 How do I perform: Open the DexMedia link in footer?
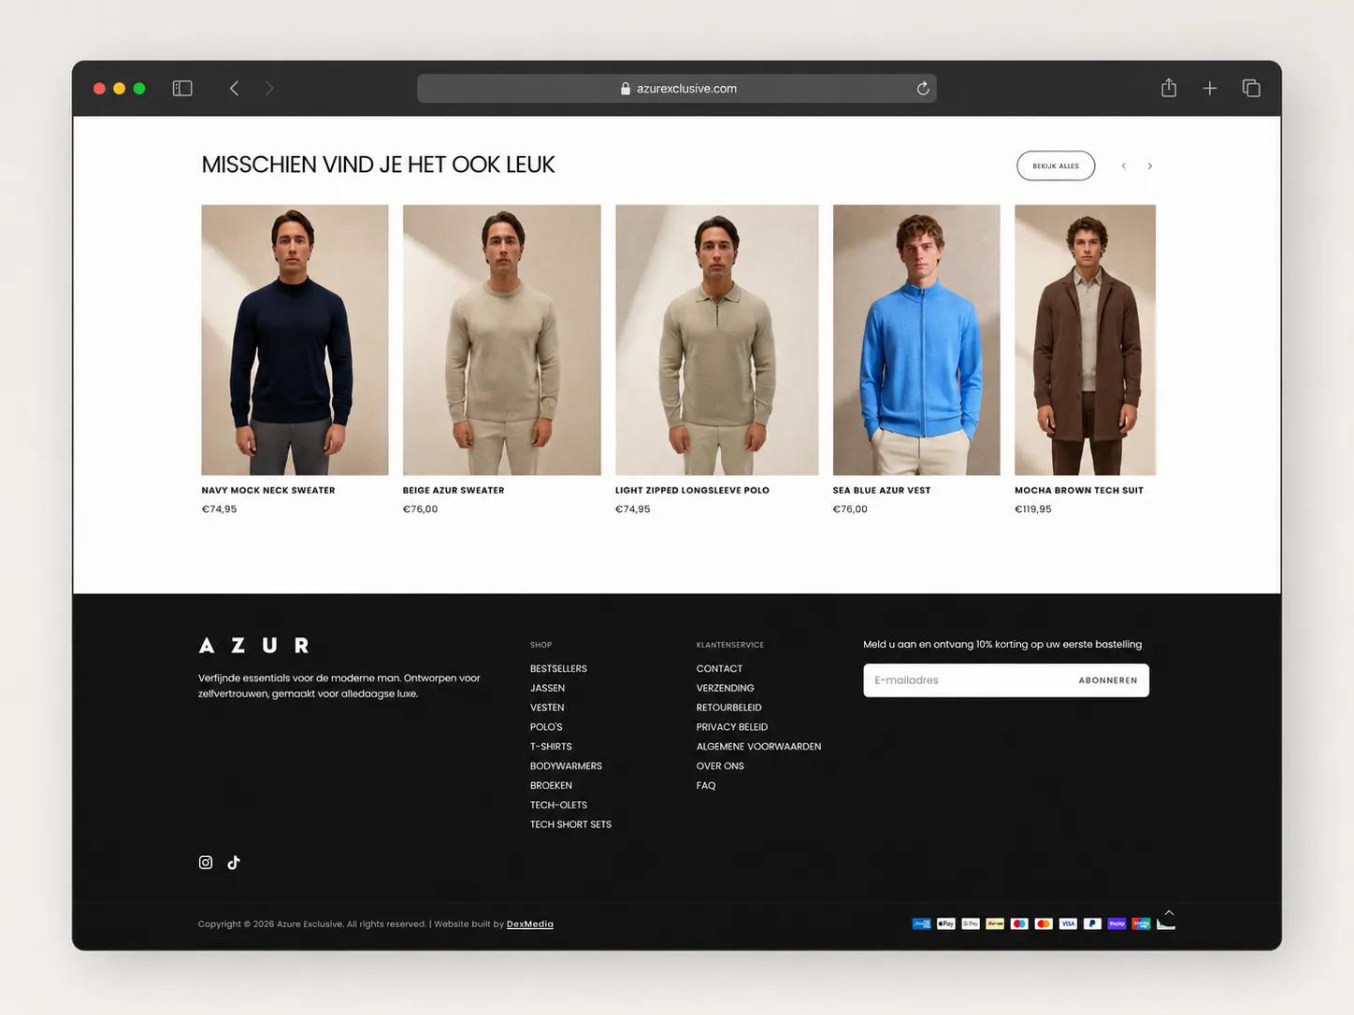click(x=530, y=924)
